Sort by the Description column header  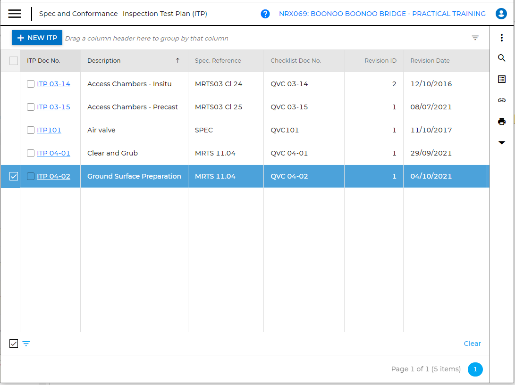click(x=104, y=61)
